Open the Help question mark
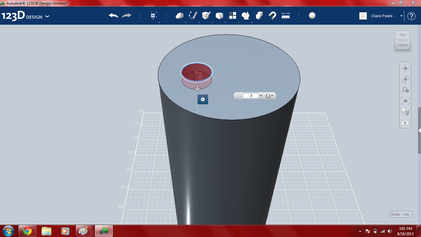Viewport: 421px width, 237px height. coord(411,16)
